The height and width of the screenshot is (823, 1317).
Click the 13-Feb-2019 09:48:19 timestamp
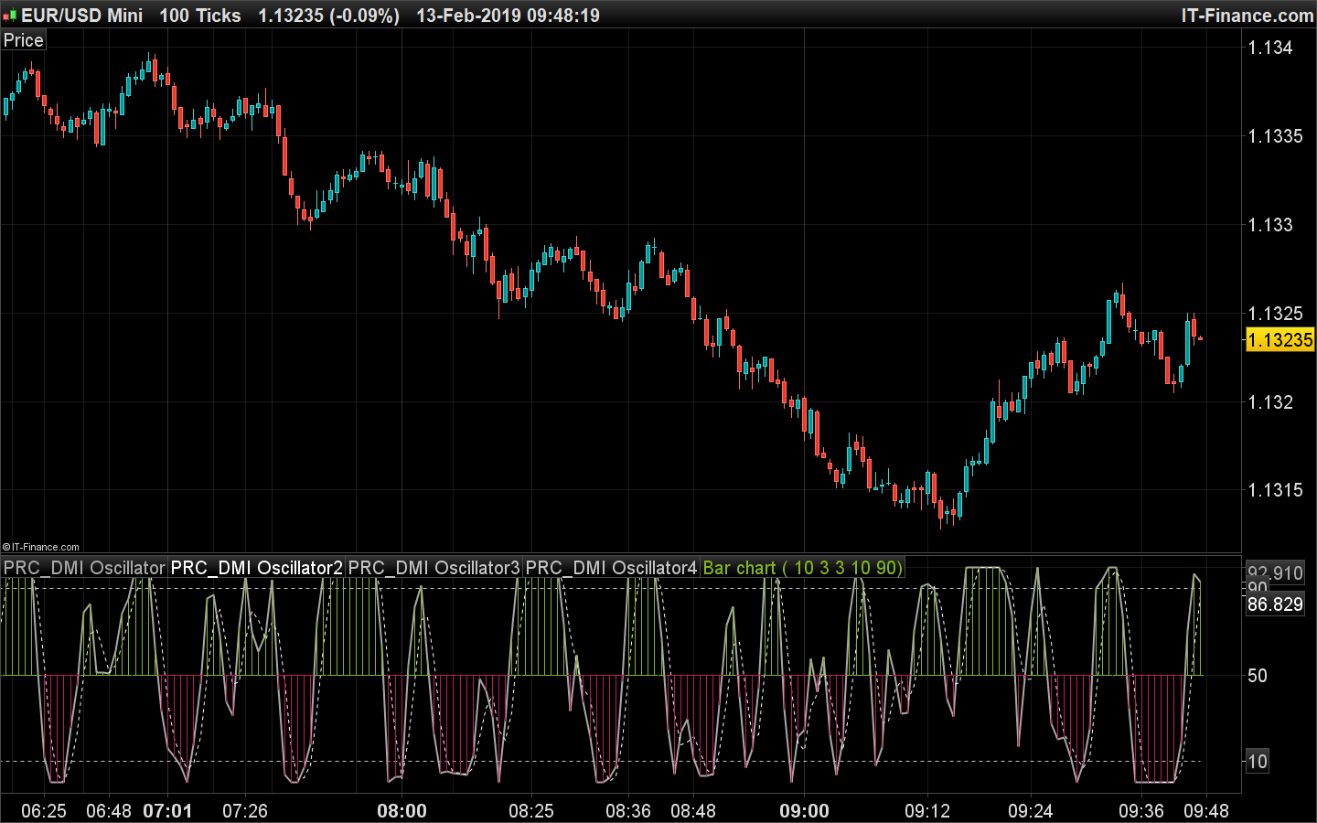click(509, 16)
